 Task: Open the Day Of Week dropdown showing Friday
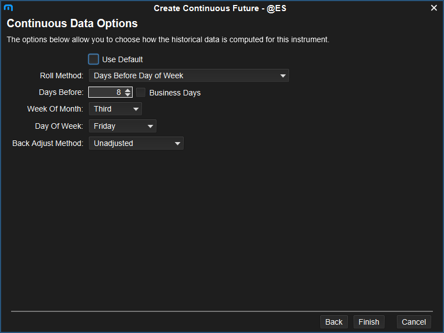[122, 127]
